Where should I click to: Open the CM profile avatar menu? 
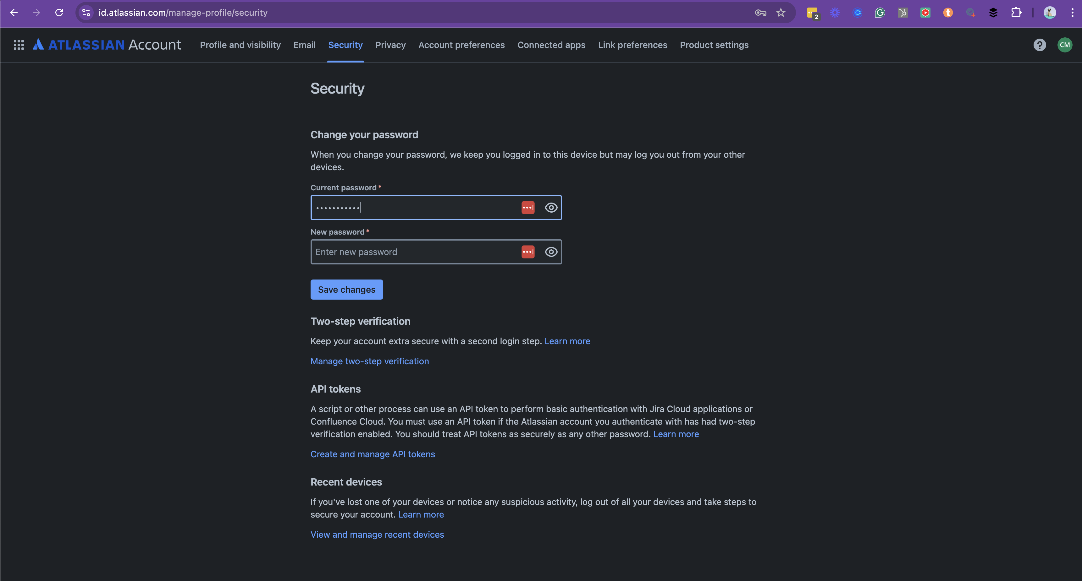point(1064,45)
